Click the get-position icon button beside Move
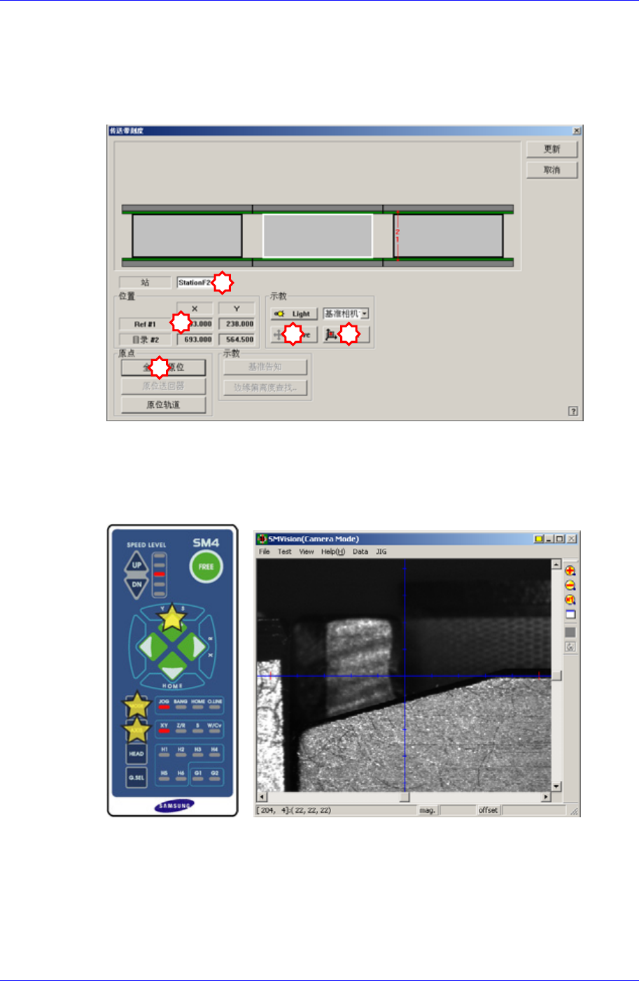 tap(346, 334)
